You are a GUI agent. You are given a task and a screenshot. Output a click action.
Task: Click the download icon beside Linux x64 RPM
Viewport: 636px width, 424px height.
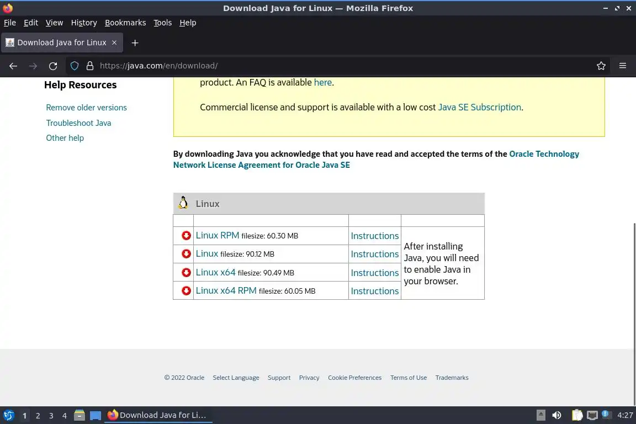click(x=186, y=290)
